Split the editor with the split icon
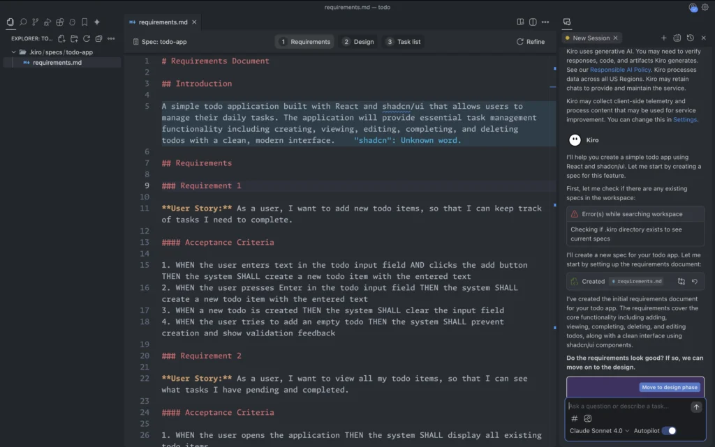This screenshot has width=715, height=447. pos(533,22)
